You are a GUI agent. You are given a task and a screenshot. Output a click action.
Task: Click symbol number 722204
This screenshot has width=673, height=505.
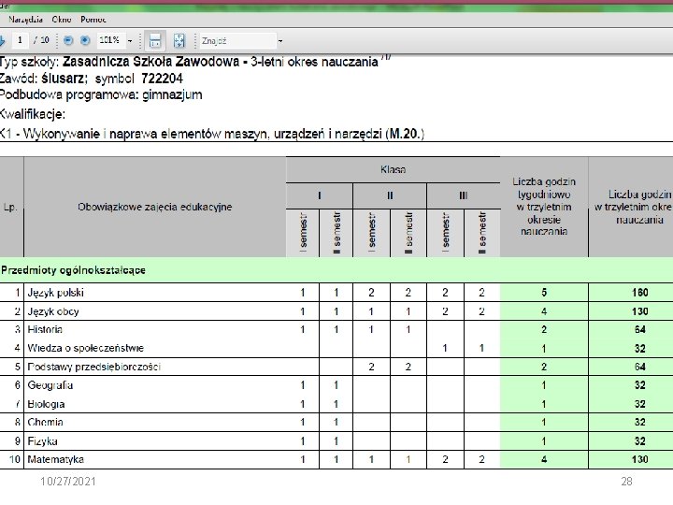(x=162, y=79)
